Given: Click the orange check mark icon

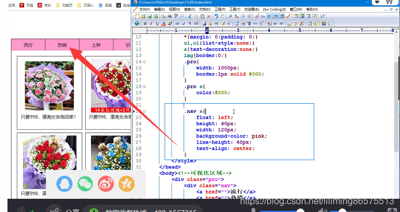Looking at the screenshot, I should pos(288,16).
